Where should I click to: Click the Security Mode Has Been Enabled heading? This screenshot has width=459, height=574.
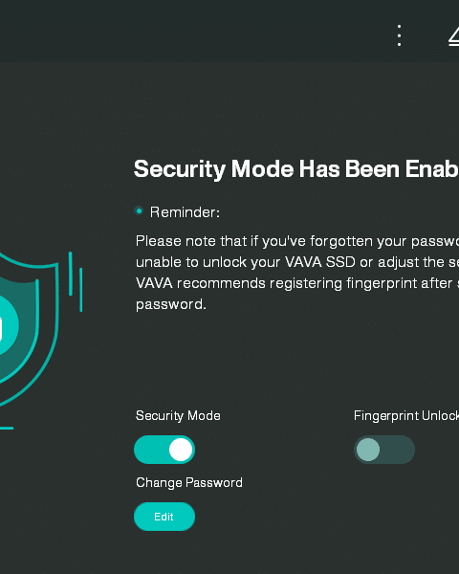click(x=296, y=169)
